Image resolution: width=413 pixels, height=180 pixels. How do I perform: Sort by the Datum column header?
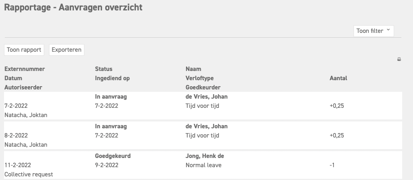coord(13,78)
